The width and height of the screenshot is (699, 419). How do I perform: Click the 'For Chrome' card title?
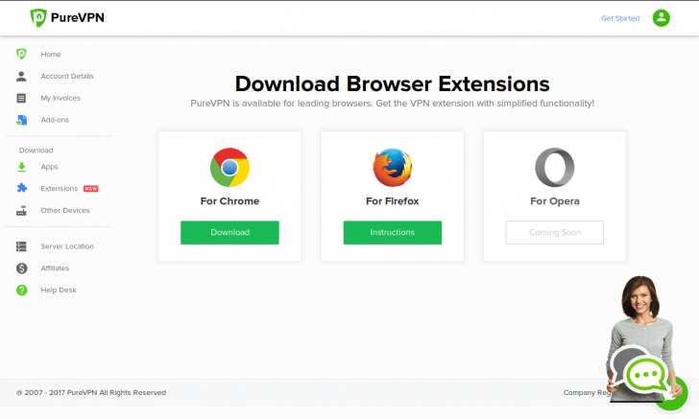(x=229, y=201)
